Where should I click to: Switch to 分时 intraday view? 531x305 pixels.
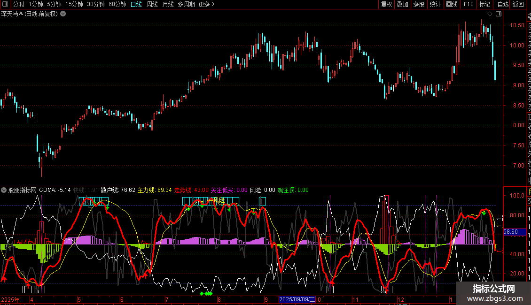(x=19, y=4)
